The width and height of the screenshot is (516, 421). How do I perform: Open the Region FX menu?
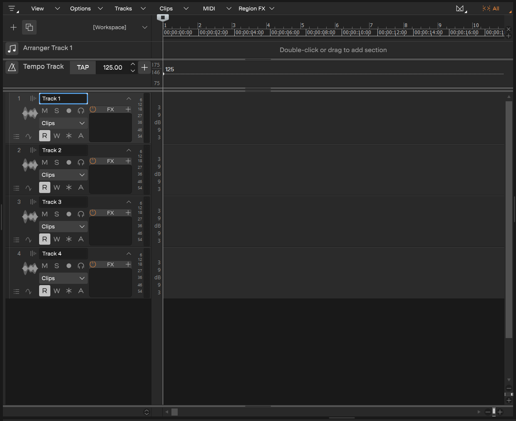253,8
